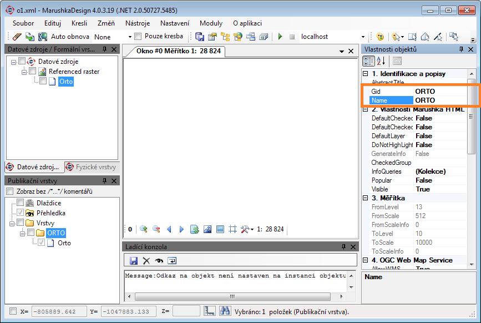This screenshot has width=481, height=323.
Task: Check the Datové zdroje root checkbox
Action: (x=22, y=61)
